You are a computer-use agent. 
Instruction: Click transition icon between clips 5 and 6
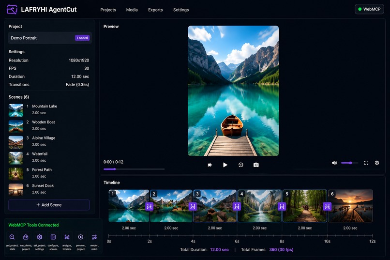click(x=327, y=206)
